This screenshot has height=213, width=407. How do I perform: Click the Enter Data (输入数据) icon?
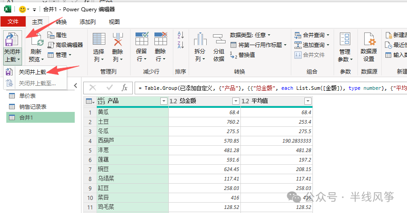pyautogui.click(x=388, y=55)
